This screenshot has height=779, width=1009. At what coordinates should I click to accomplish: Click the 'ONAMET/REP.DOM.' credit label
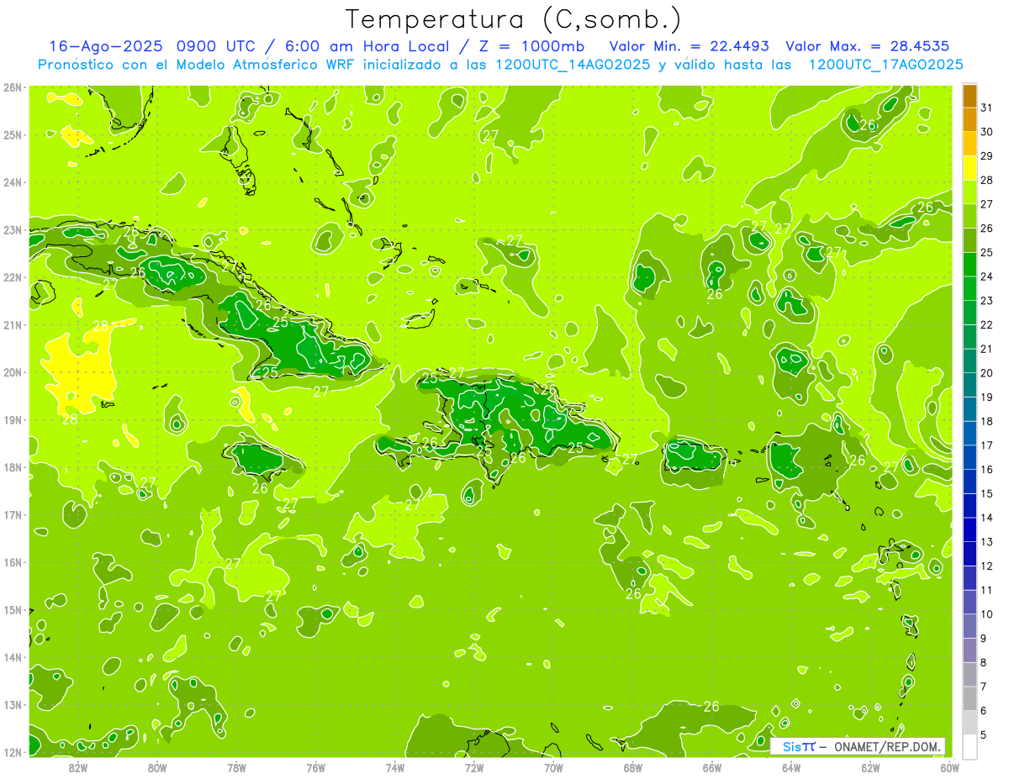click(x=888, y=746)
